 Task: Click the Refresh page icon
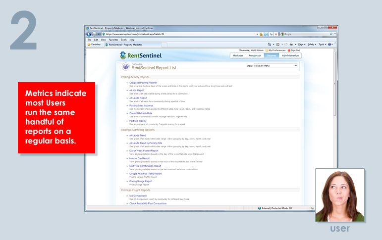tap(271, 34)
